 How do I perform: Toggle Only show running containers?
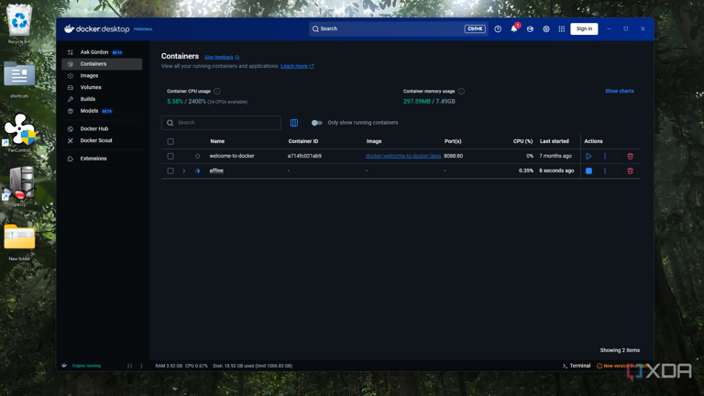coord(316,123)
